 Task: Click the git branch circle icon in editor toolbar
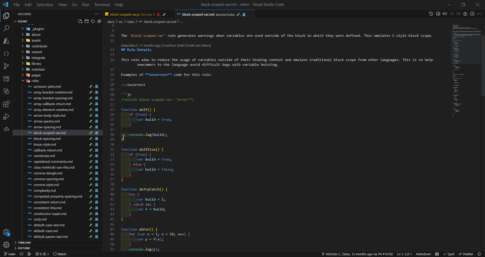click(x=465, y=14)
